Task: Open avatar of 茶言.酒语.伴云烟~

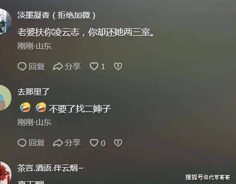Action: [5, 174]
